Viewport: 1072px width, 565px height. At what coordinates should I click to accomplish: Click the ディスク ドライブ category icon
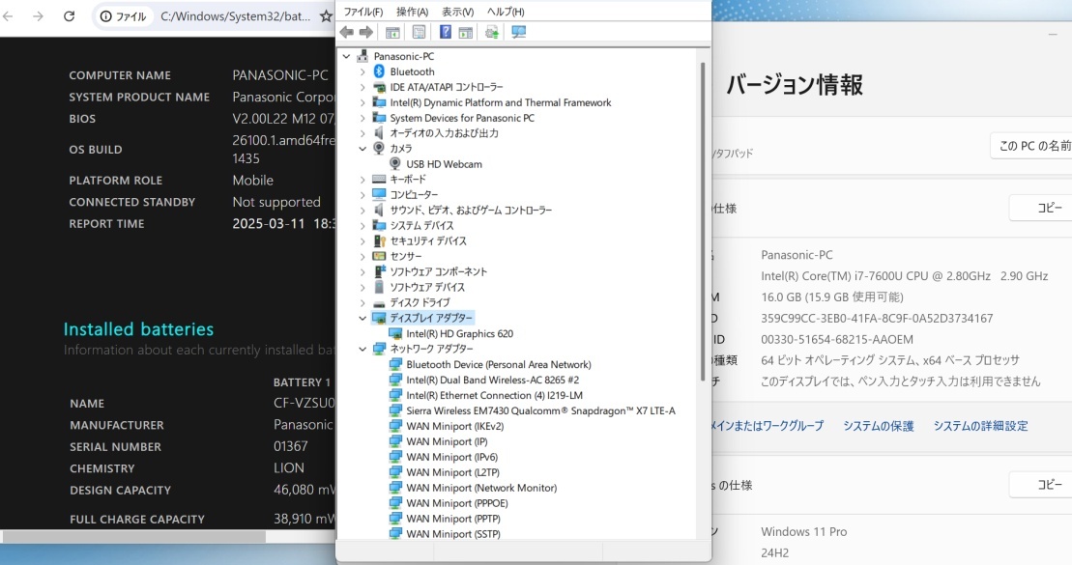[x=379, y=302]
